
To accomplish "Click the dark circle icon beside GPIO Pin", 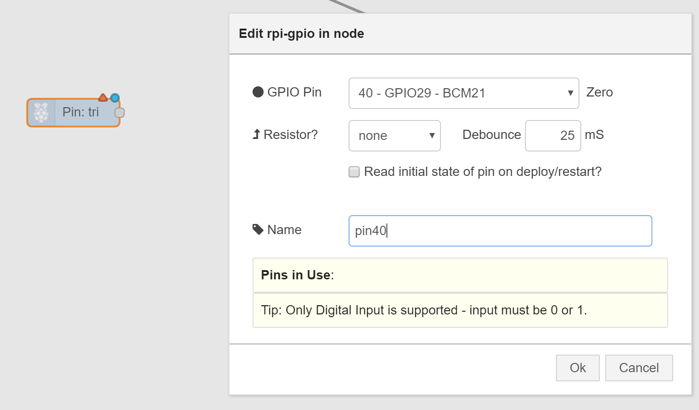I will pyautogui.click(x=258, y=92).
